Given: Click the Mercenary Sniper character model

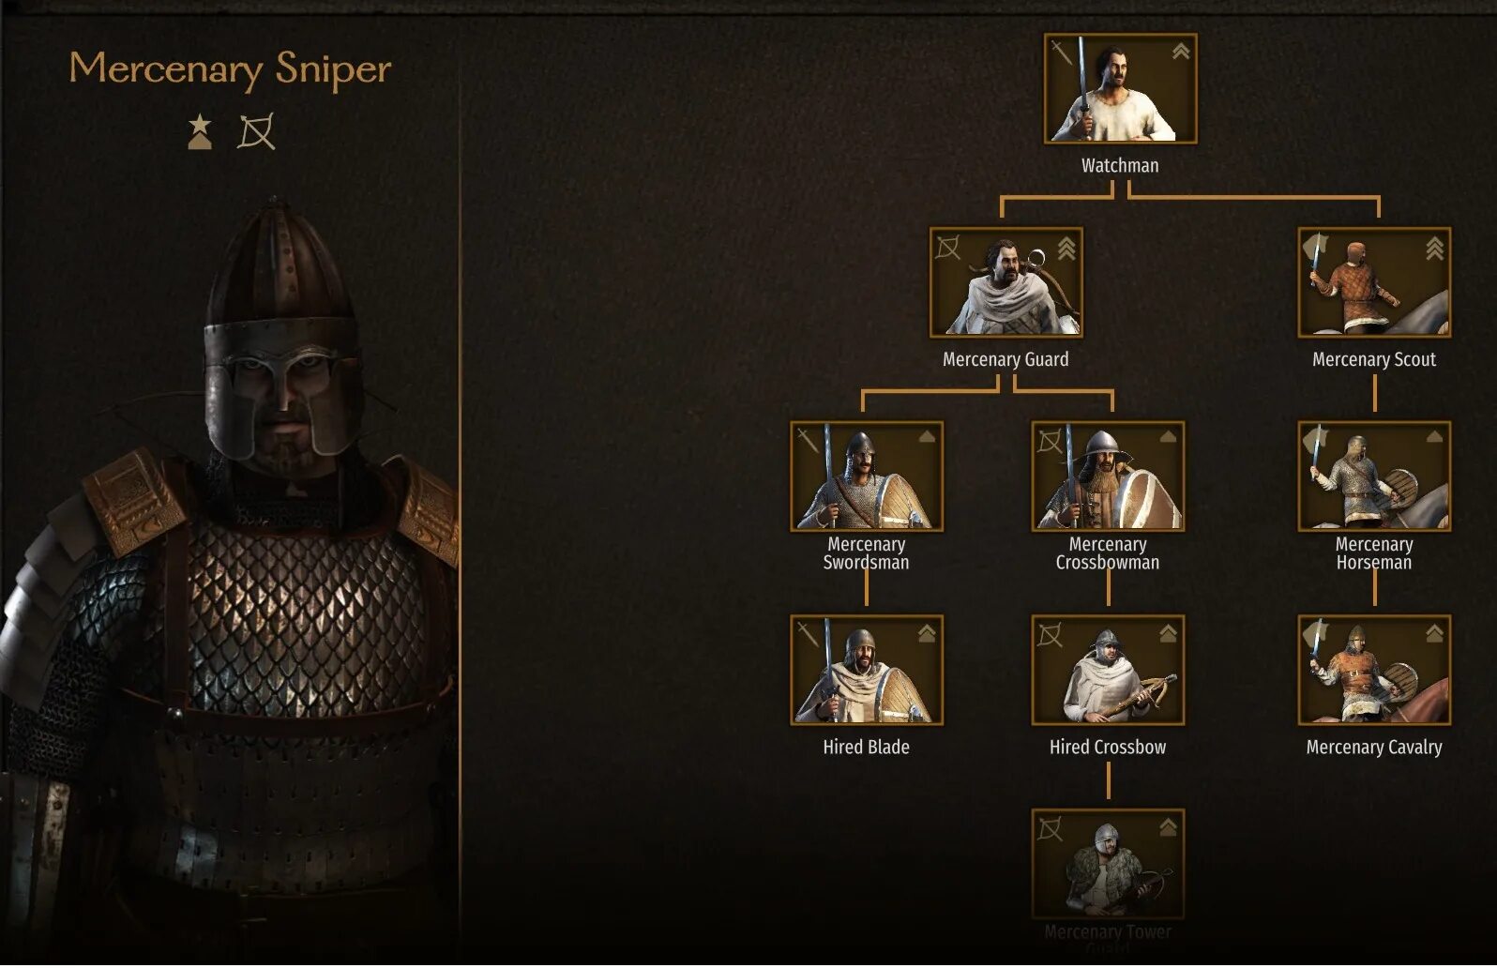Looking at the screenshot, I should coord(230,582).
